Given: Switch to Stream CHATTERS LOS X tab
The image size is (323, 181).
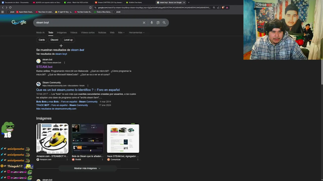Looking at the screenshot, I should tap(108, 3).
